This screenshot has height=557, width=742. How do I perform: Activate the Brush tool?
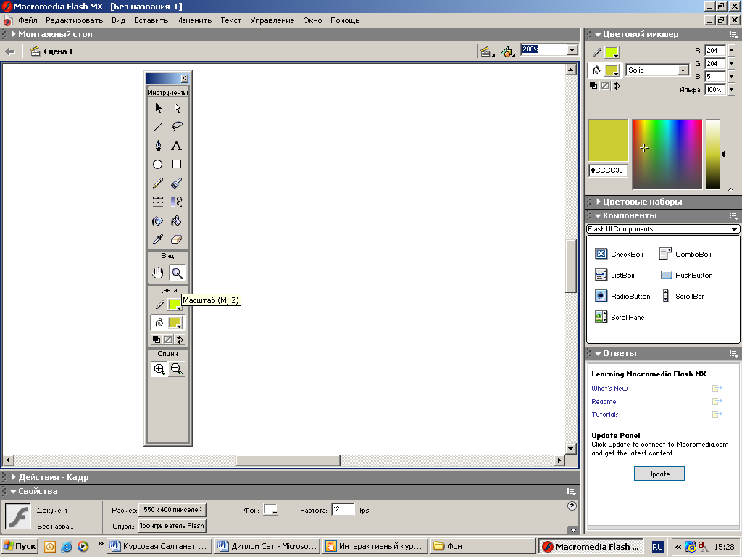pos(177,183)
